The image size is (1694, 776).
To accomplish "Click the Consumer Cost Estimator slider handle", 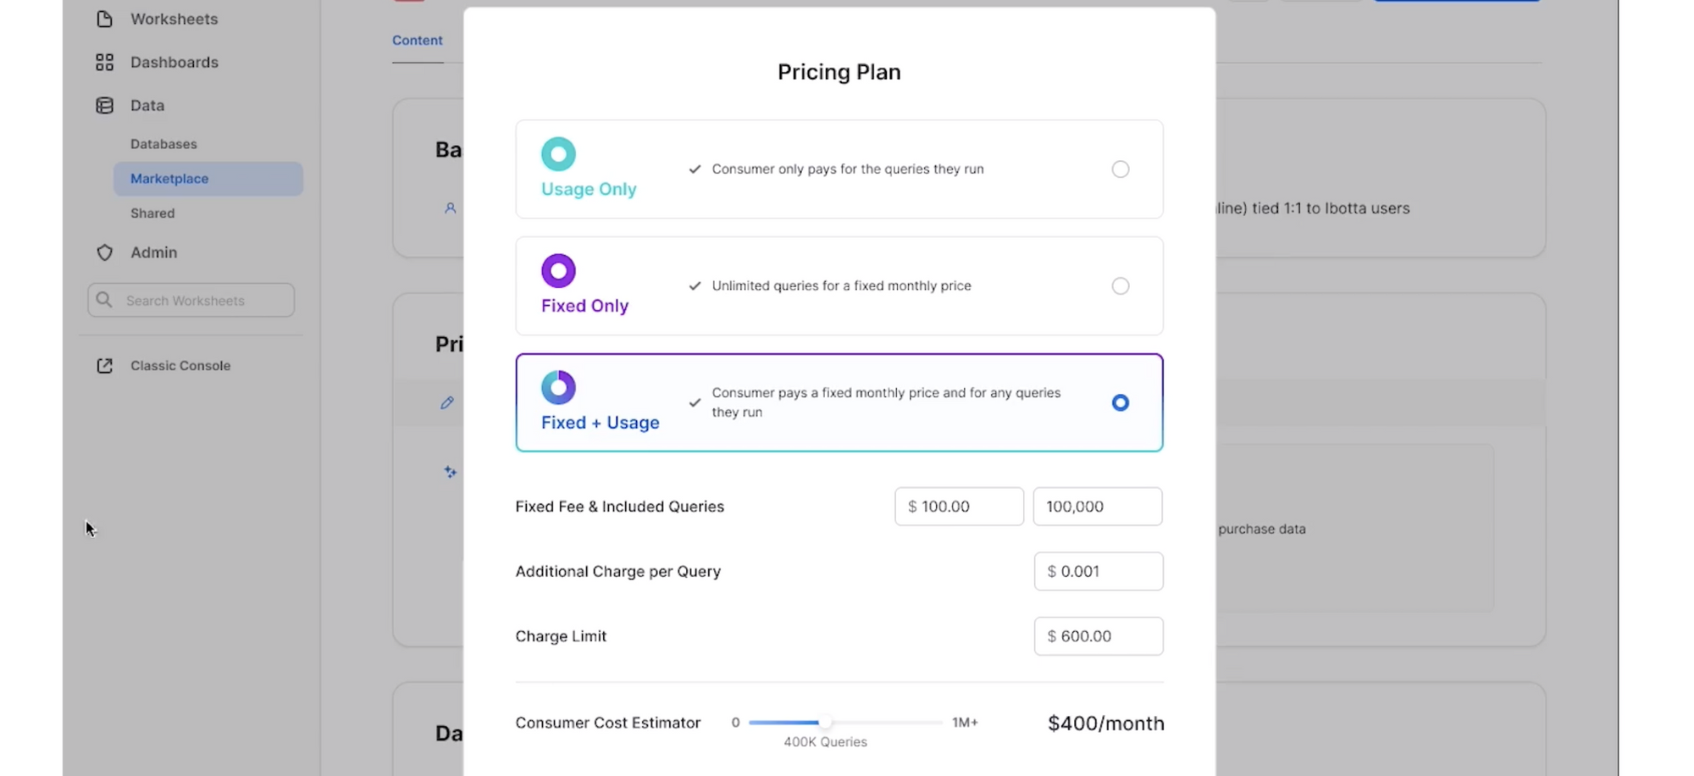I will (824, 723).
